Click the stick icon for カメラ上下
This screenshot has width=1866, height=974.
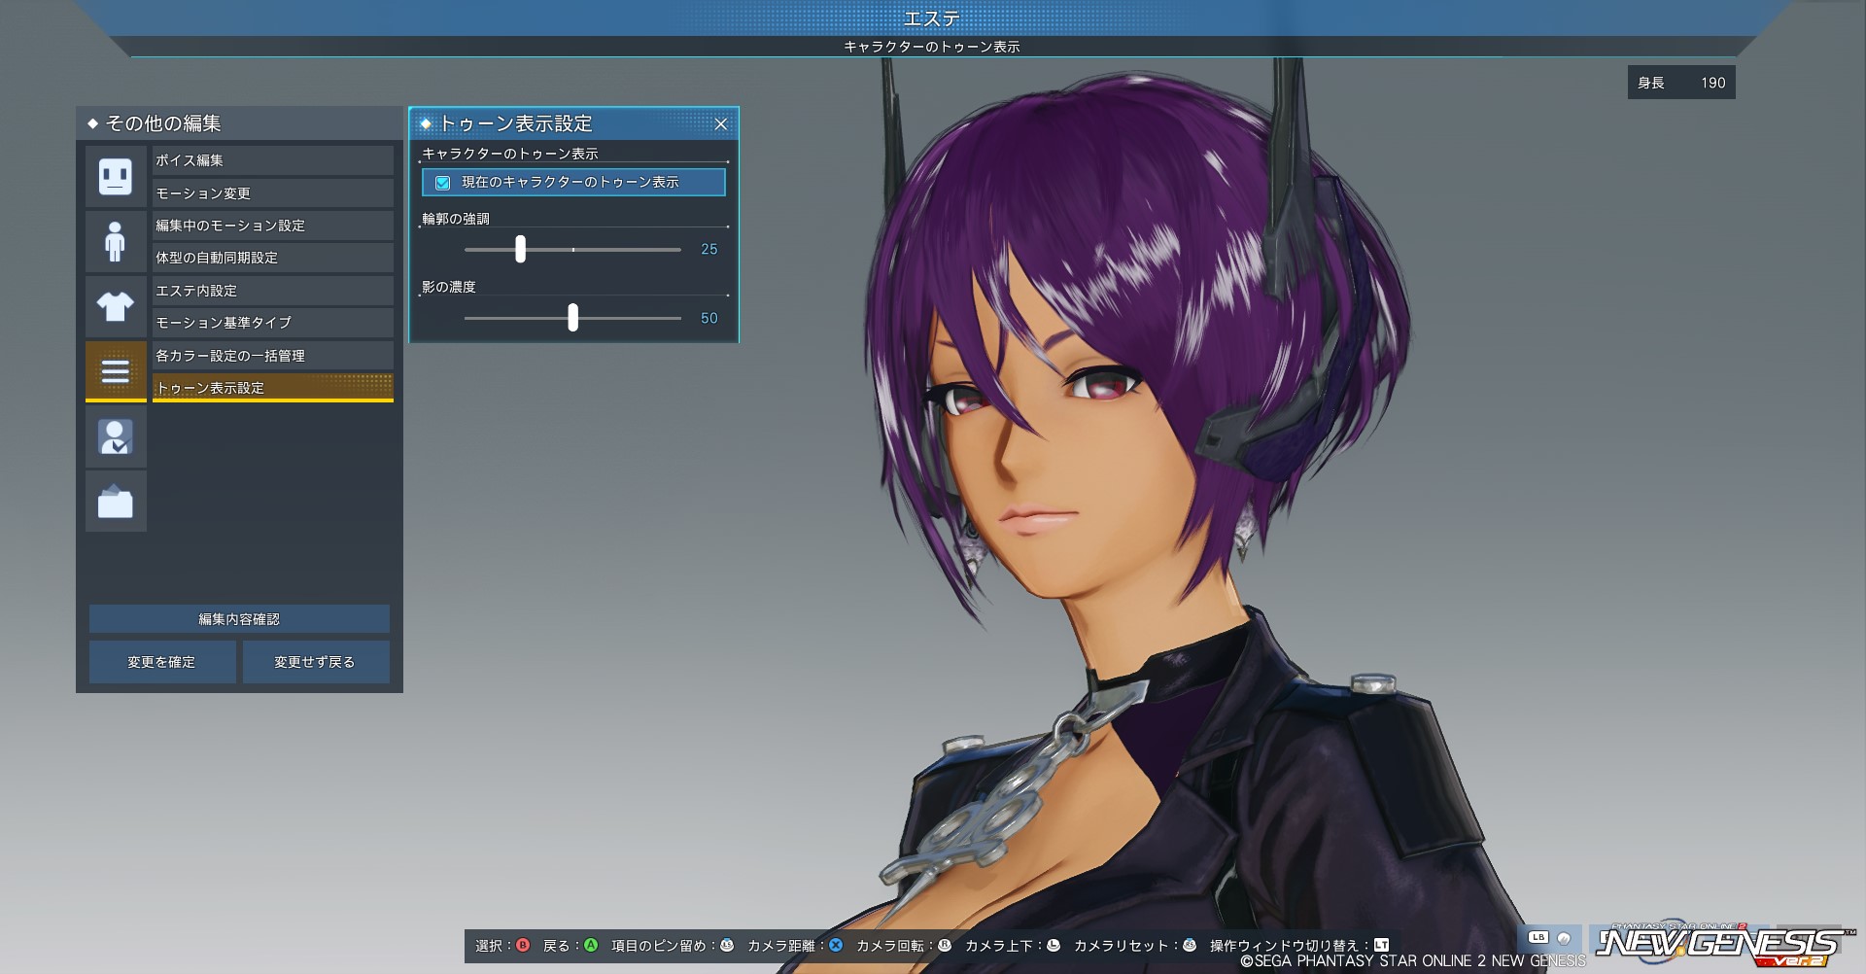click(x=1054, y=945)
